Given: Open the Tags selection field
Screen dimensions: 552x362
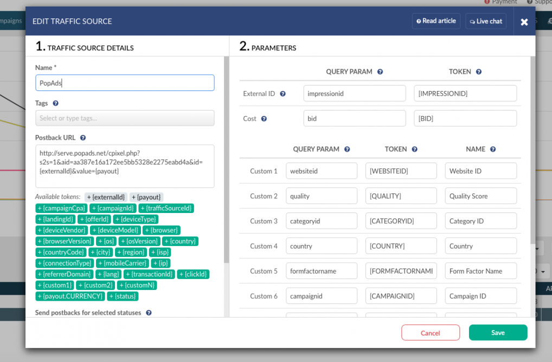Looking at the screenshot, I should [x=125, y=118].
